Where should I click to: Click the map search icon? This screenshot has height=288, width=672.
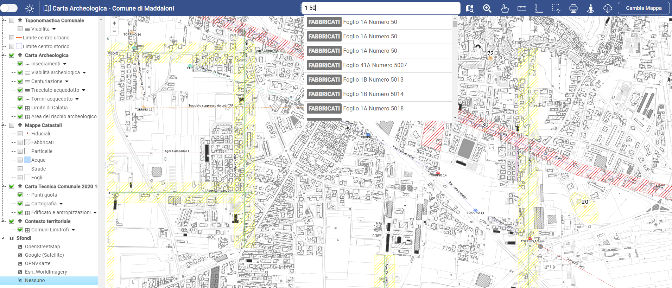(x=470, y=8)
